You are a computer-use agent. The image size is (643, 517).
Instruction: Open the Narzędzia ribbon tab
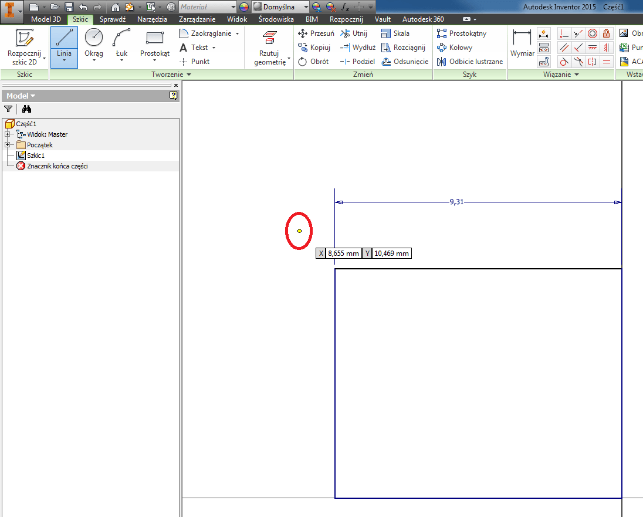pyautogui.click(x=152, y=19)
